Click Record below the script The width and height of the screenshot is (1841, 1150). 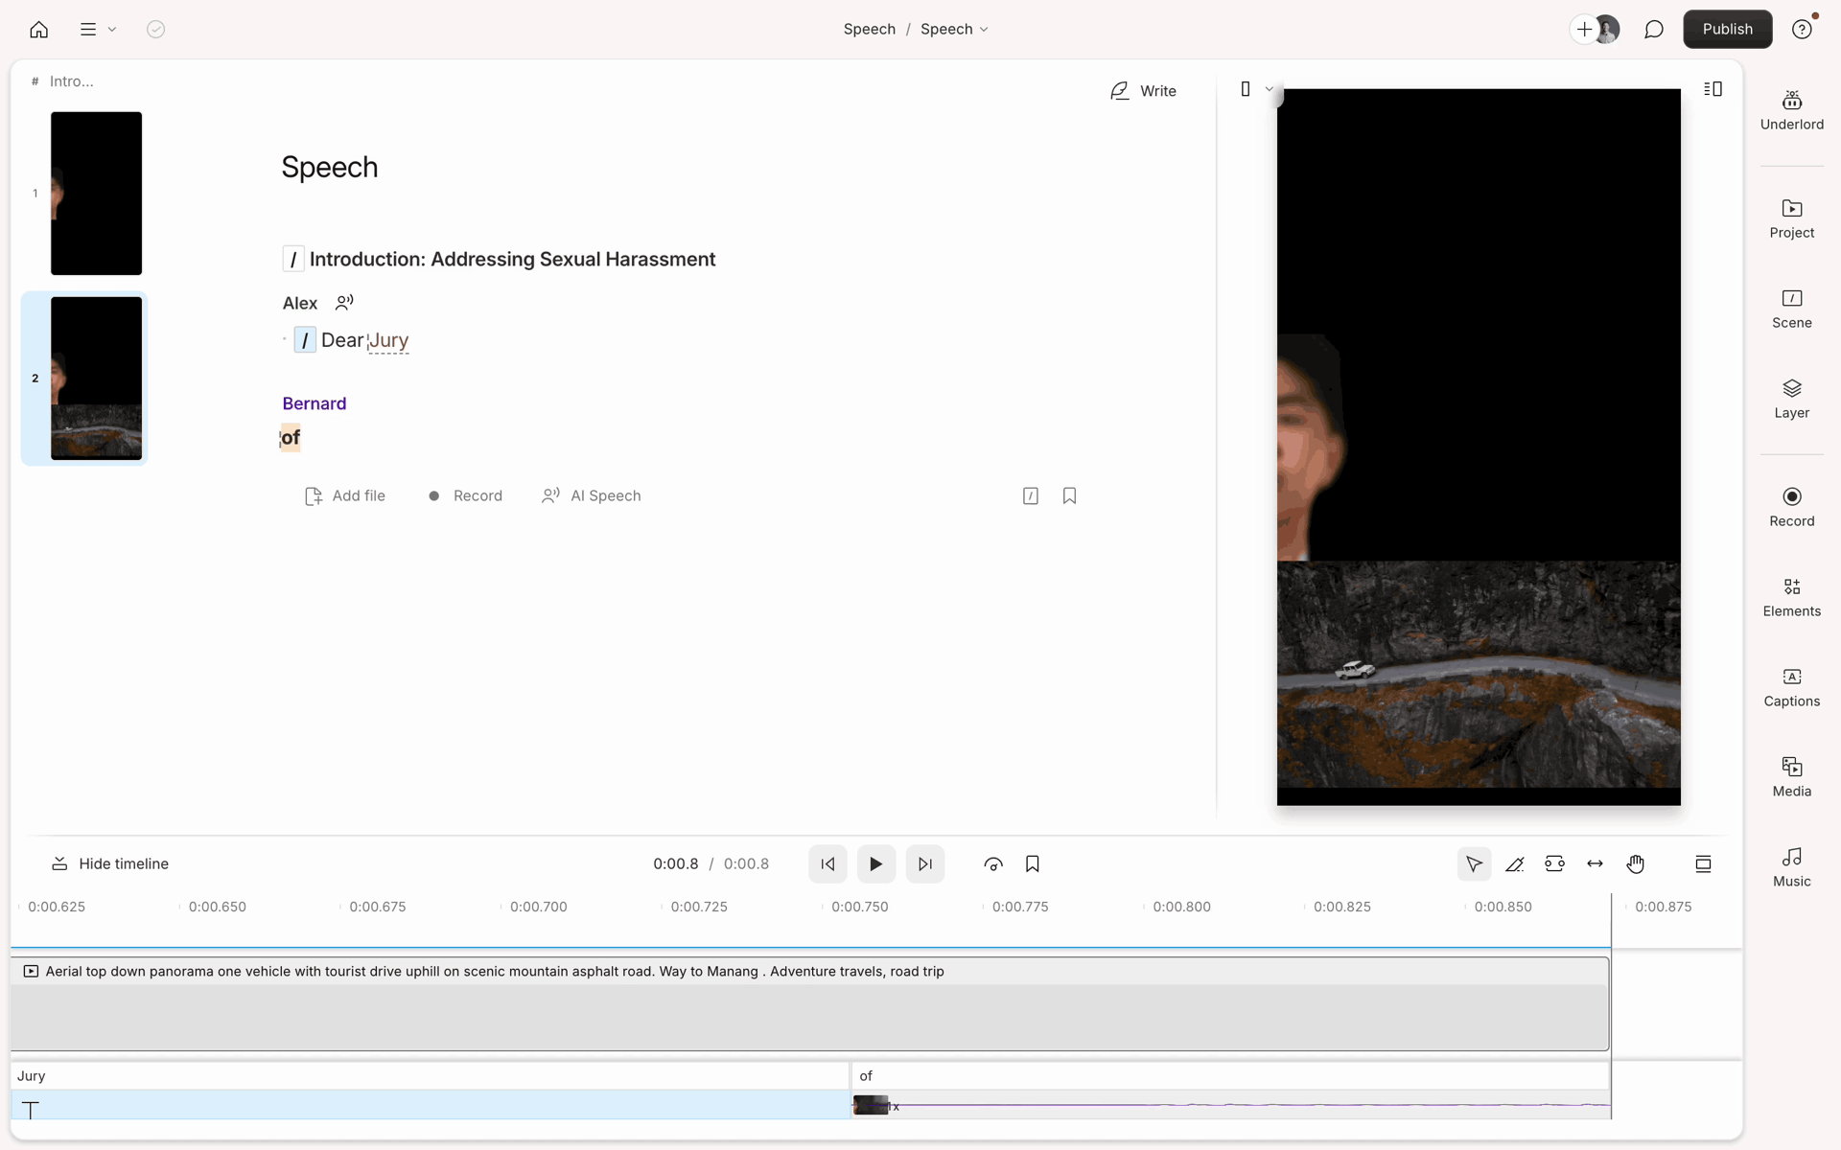(x=465, y=495)
